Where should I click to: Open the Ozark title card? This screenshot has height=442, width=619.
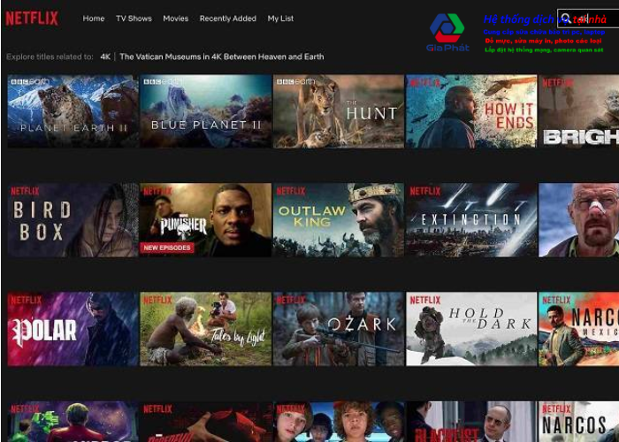[339, 329]
